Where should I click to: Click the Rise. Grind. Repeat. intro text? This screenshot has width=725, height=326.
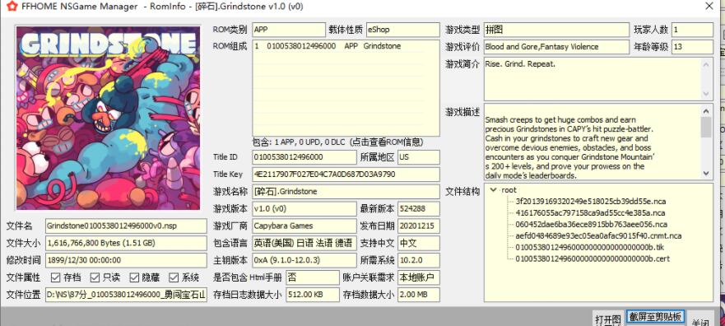pos(520,64)
